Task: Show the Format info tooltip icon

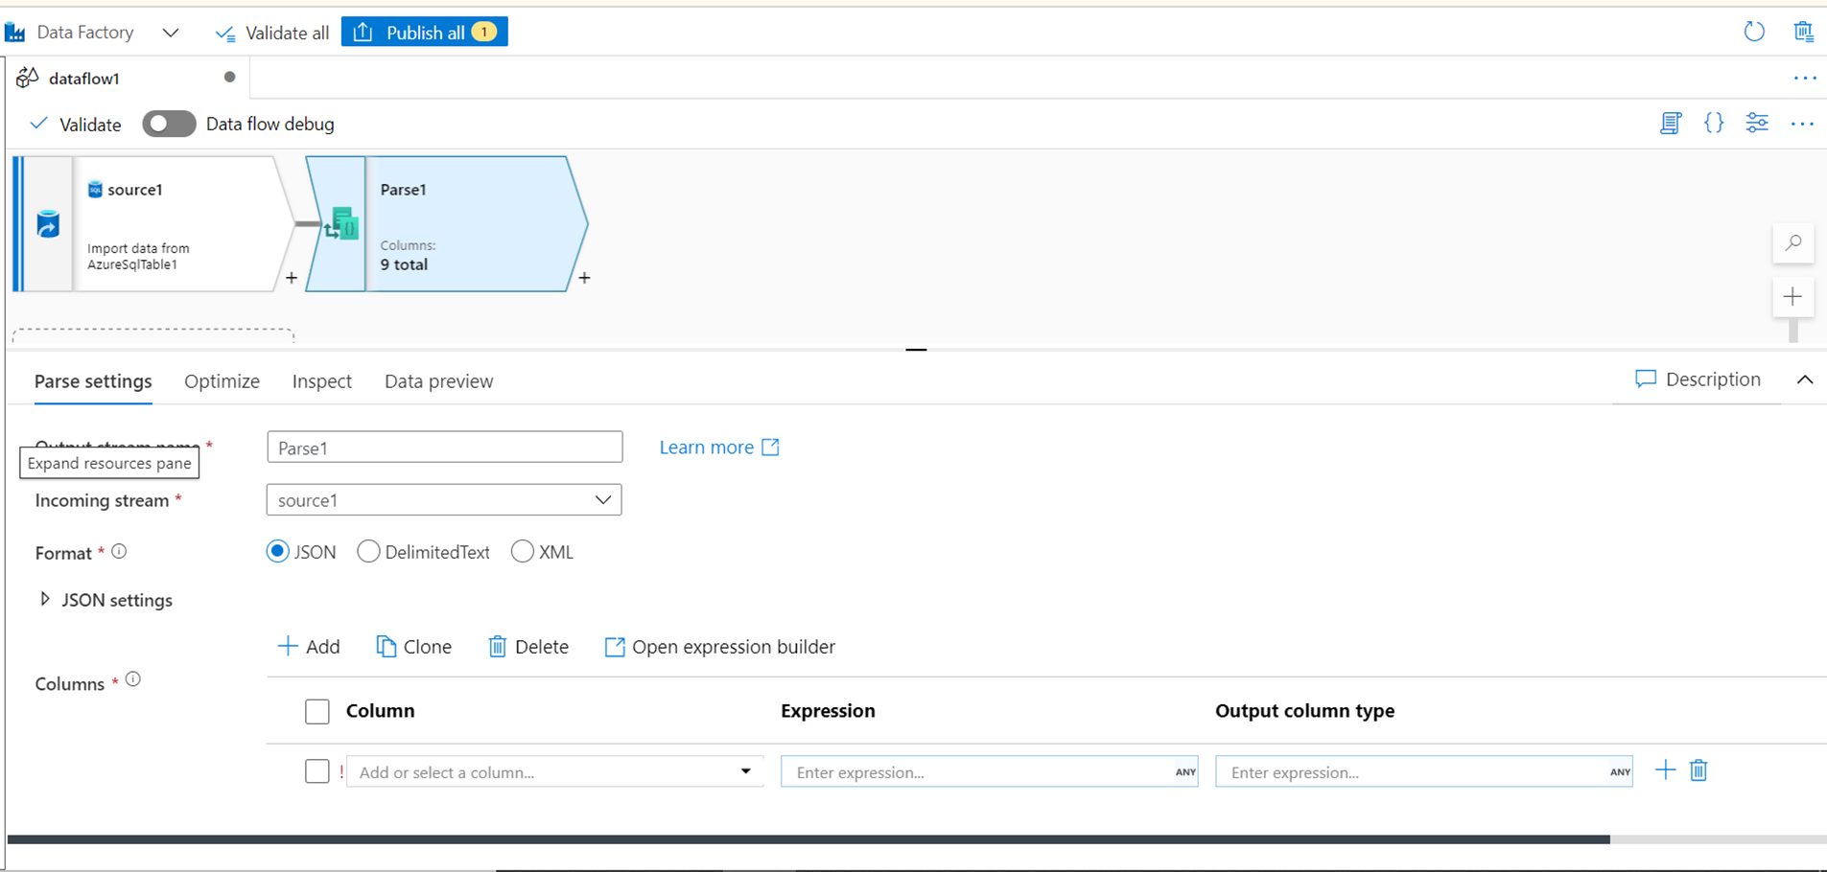Action: [119, 552]
